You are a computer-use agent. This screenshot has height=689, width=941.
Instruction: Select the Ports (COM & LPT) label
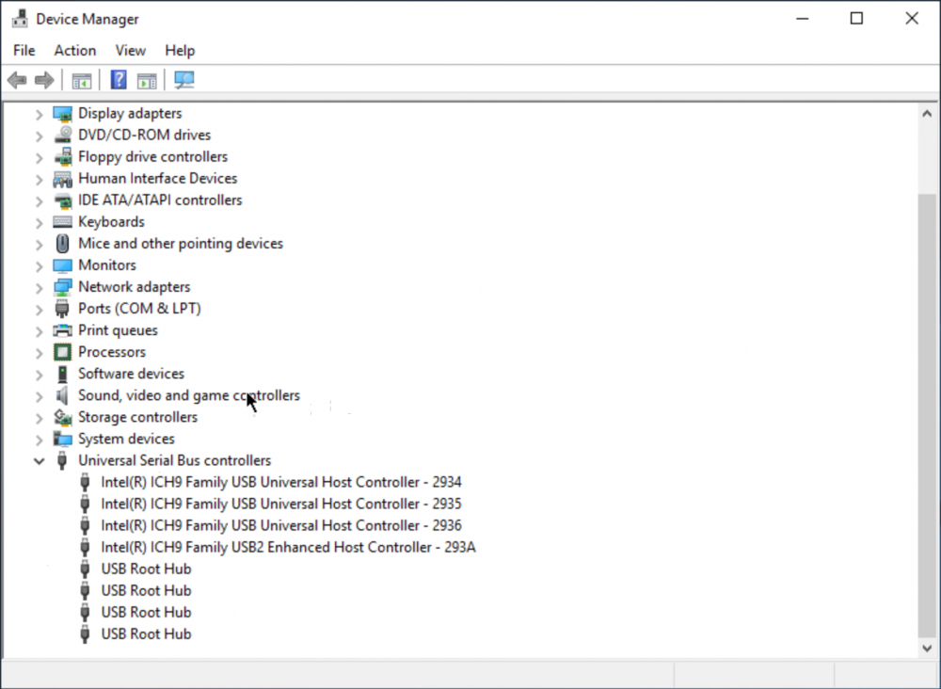[x=139, y=309]
